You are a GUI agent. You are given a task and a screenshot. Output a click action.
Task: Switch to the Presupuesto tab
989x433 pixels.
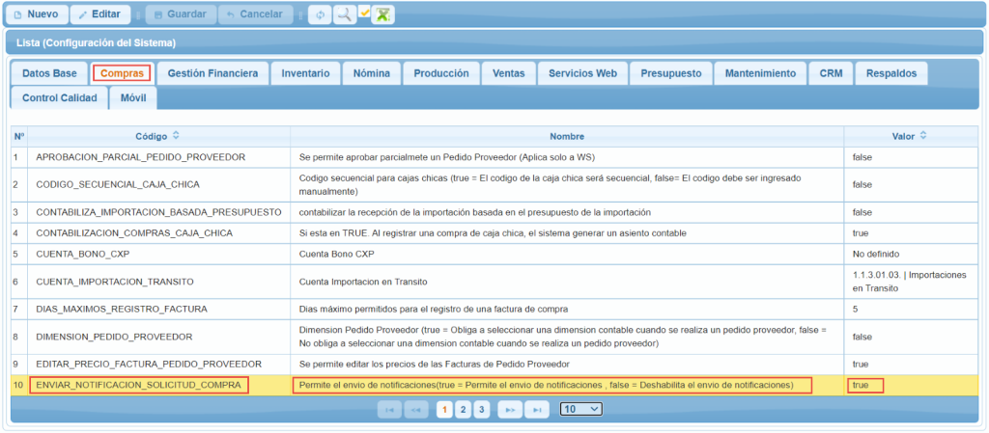671,73
